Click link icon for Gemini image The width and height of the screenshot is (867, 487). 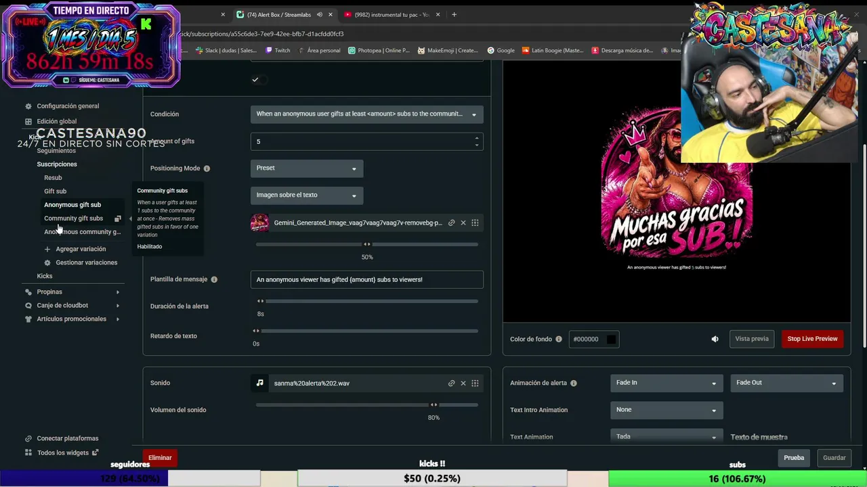[452, 223]
